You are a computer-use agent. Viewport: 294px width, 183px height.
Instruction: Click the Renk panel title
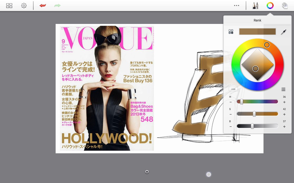[258, 20]
